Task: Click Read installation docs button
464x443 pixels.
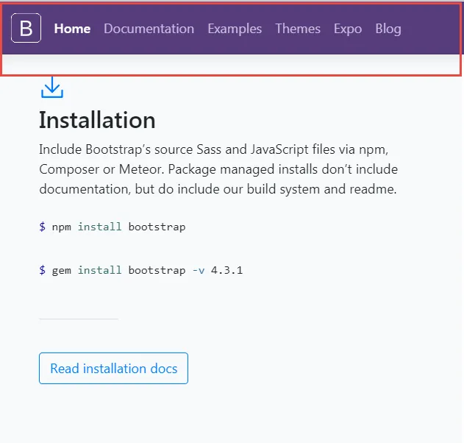Action: pos(114,369)
